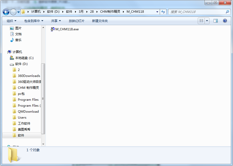Click the search magnifier icon
The height and width of the screenshot is (166, 233).
[227, 12]
